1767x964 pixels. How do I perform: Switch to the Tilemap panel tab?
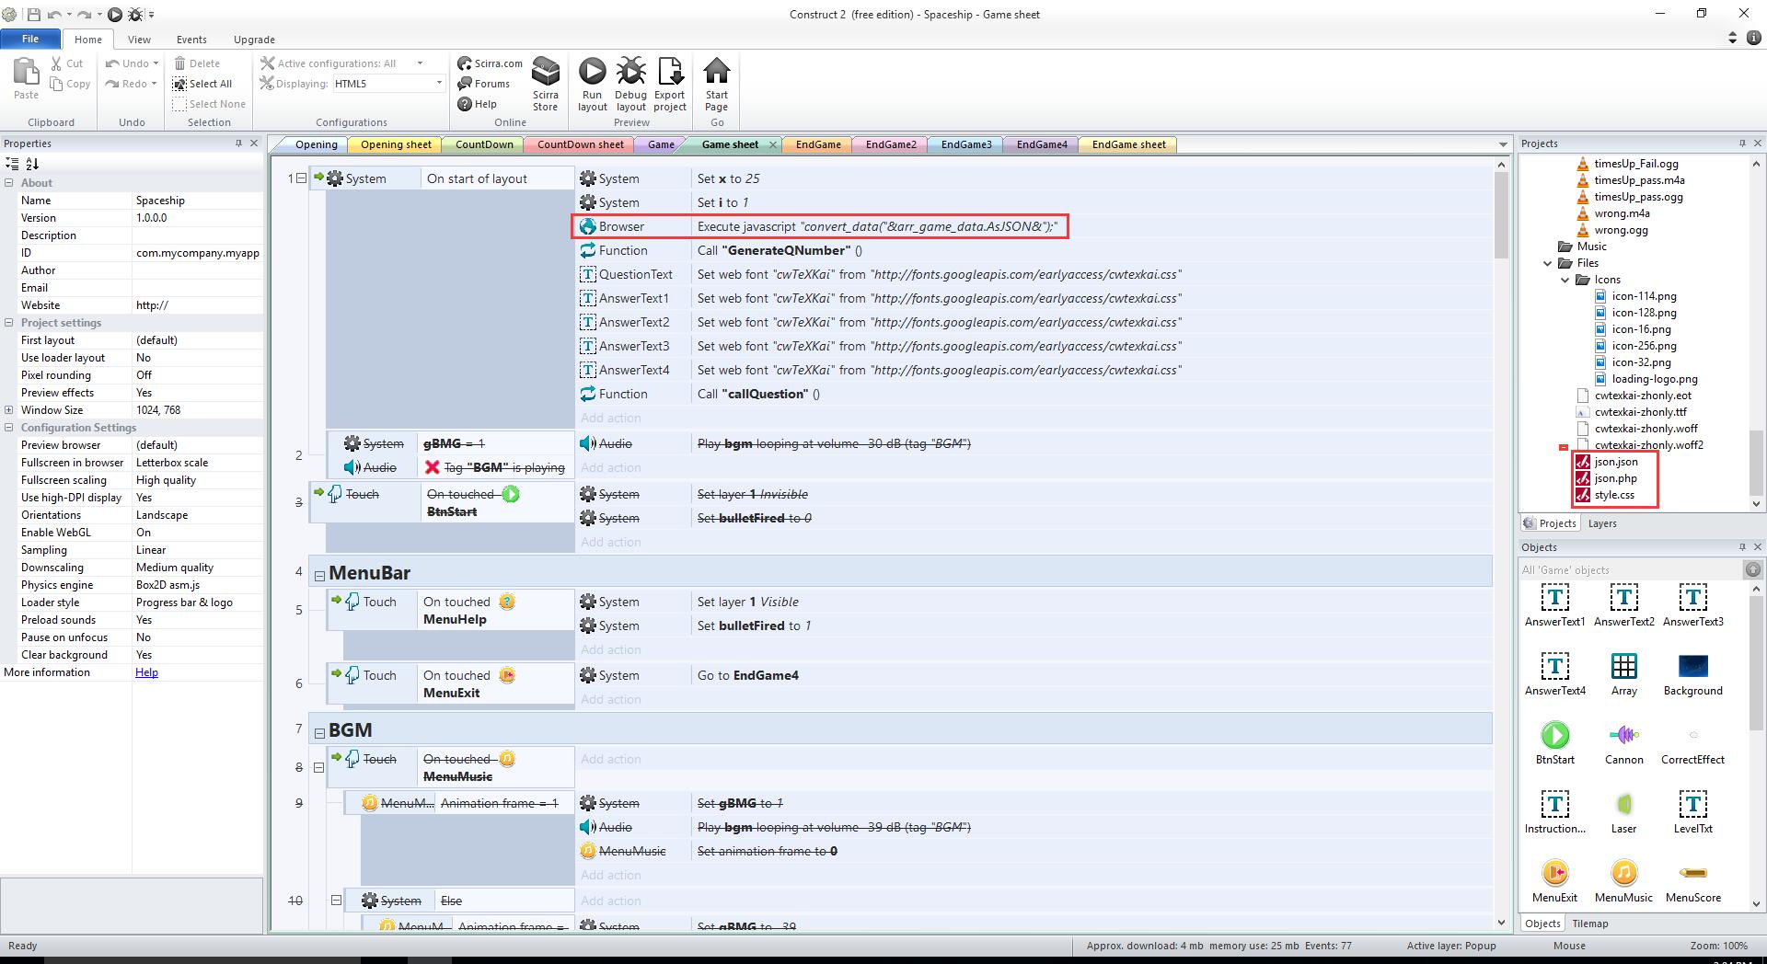click(x=1590, y=924)
